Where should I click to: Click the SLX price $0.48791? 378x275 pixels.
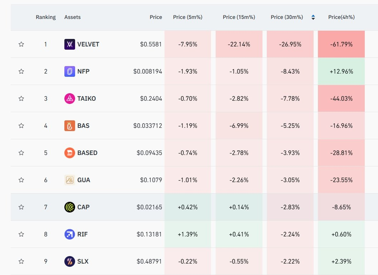(x=149, y=261)
